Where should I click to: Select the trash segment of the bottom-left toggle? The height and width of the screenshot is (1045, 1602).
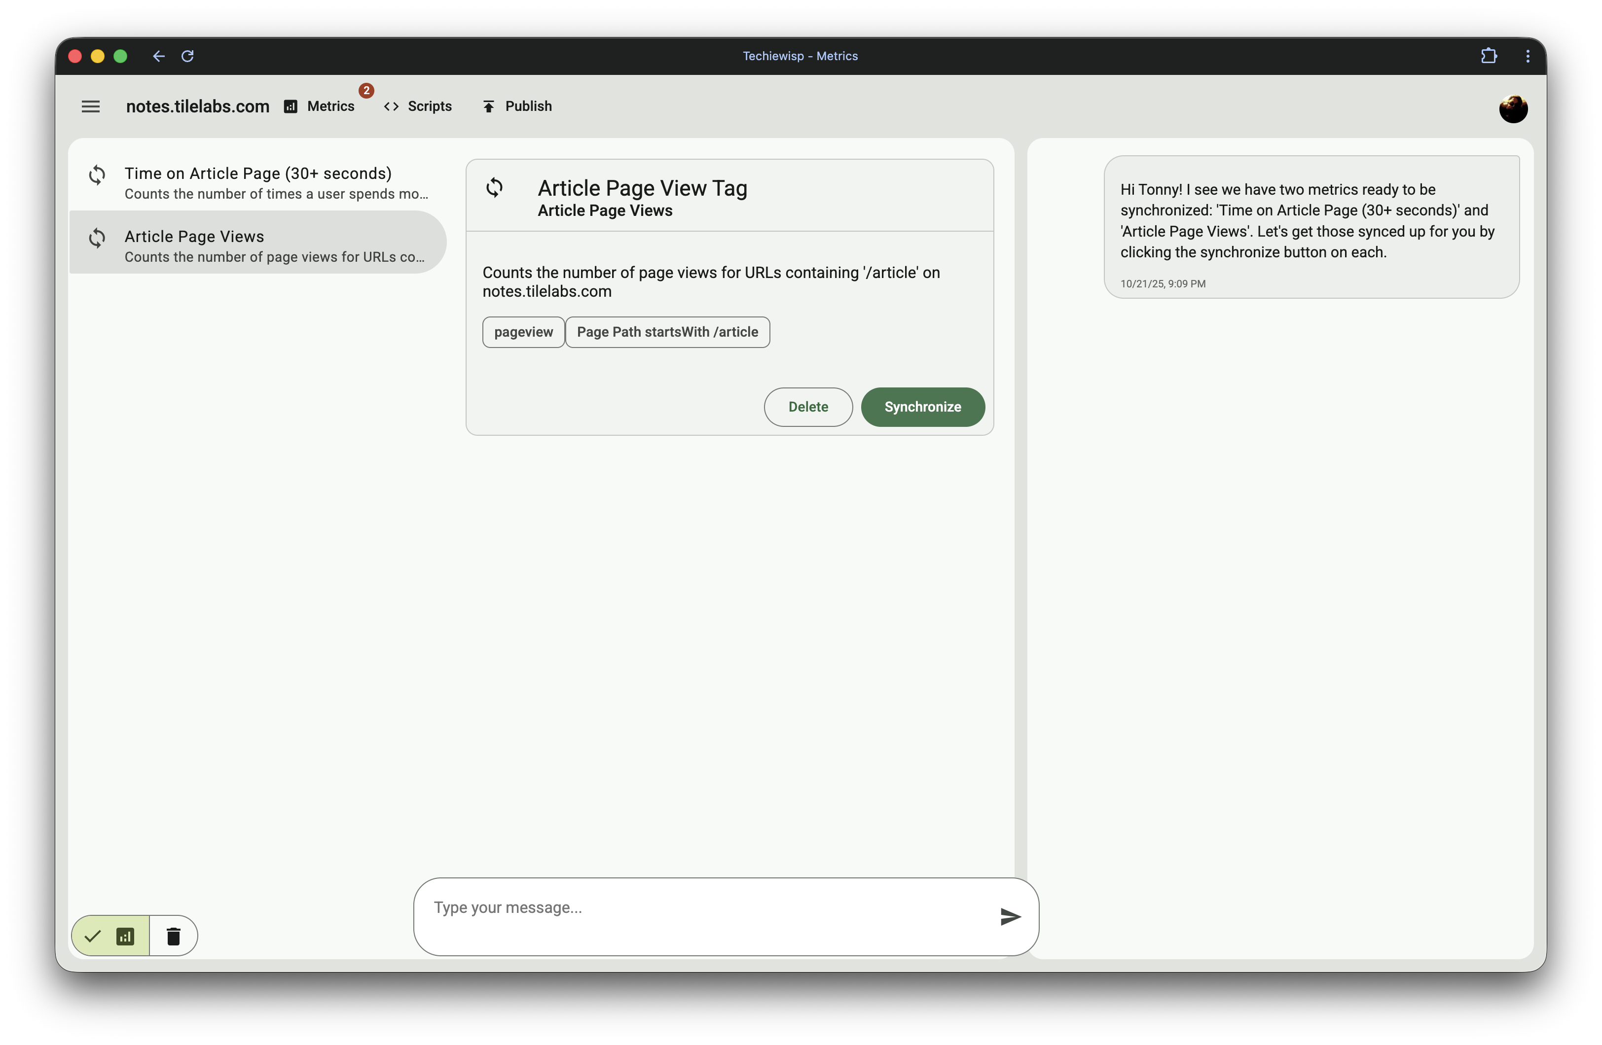pyautogui.click(x=174, y=935)
